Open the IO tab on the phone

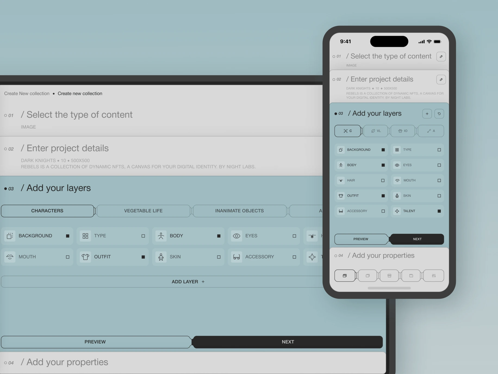(x=403, y=131)
